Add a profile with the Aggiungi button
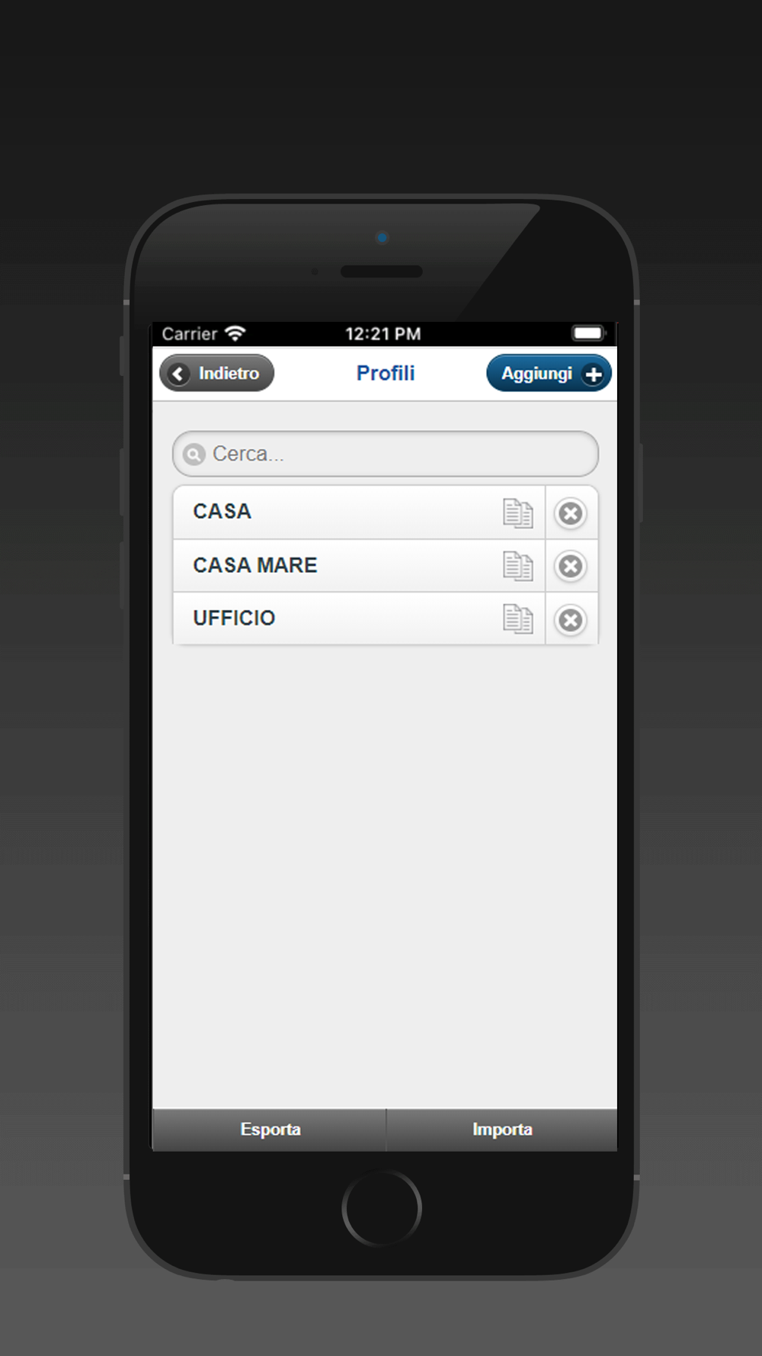This screenshot has height=1356, width=762. [549, 374]
